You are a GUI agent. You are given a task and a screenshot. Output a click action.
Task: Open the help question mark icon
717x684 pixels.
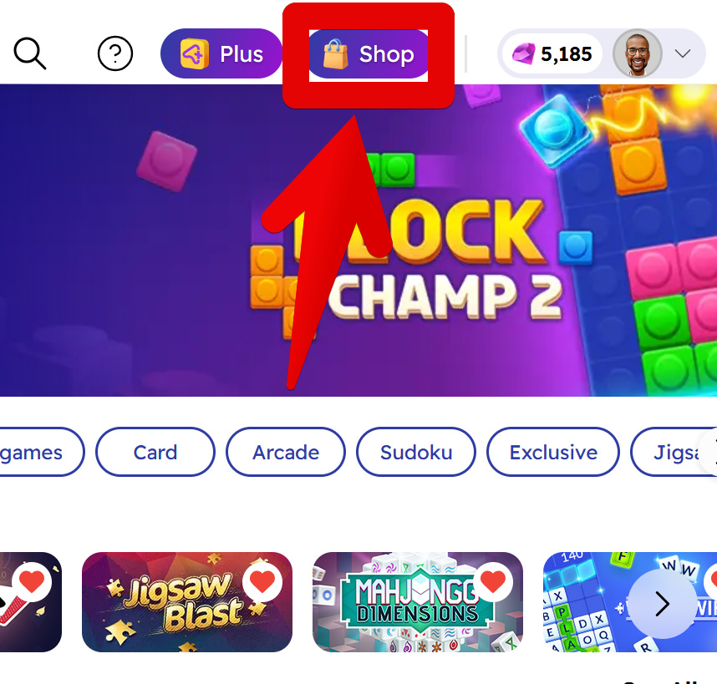point(115,53)
